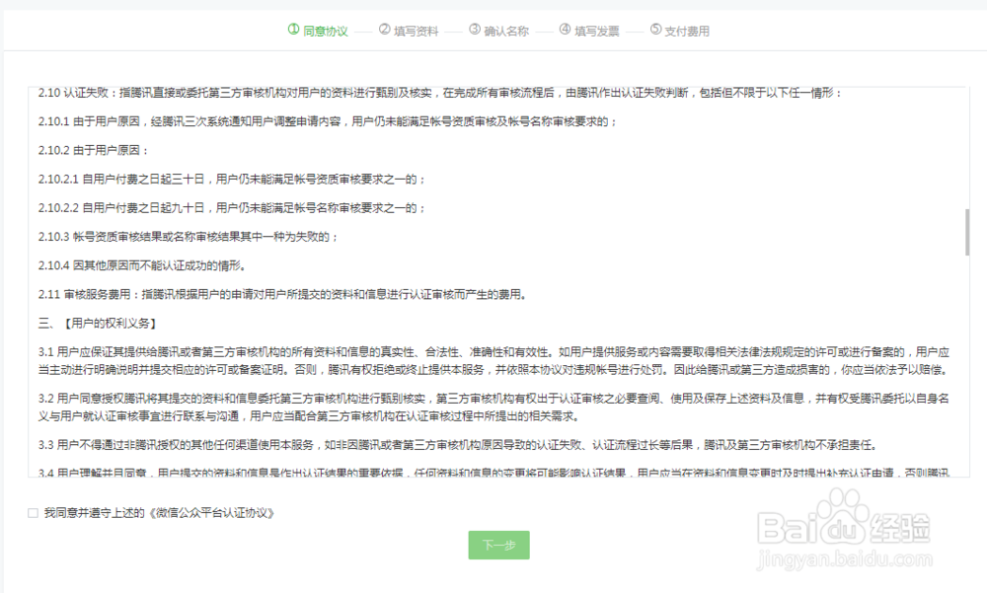Click the ⑤ circle icon for 支付费用 step
This screenshot has height=593, width=987.
pyautogui.click(x=654, y=30)
